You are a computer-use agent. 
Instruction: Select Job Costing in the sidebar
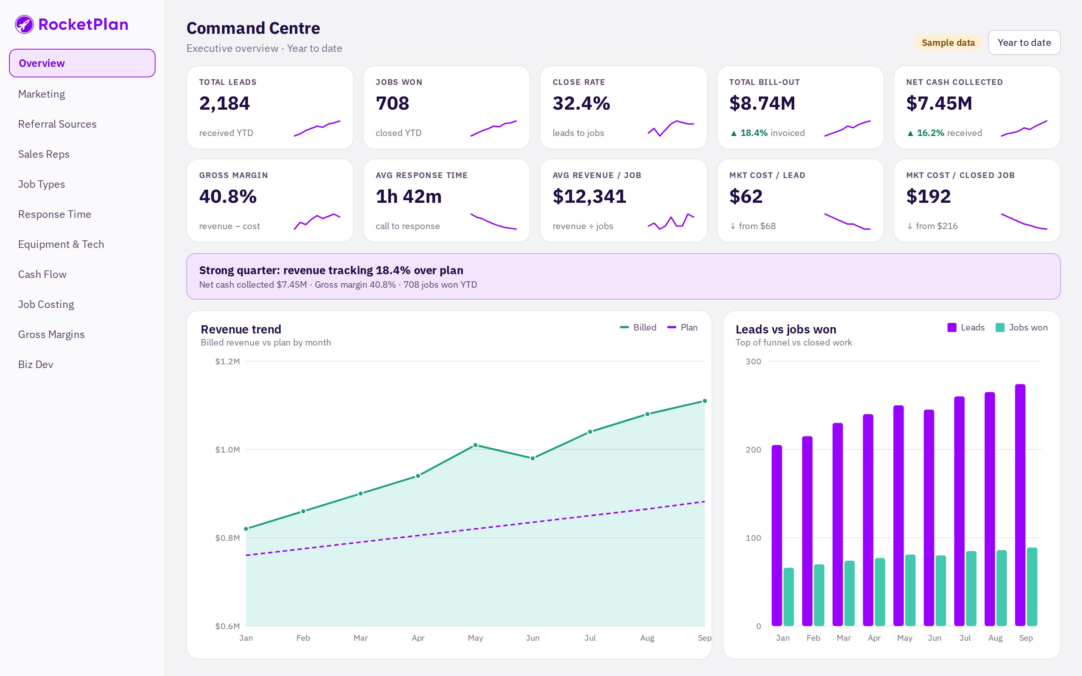click(46, 304)
